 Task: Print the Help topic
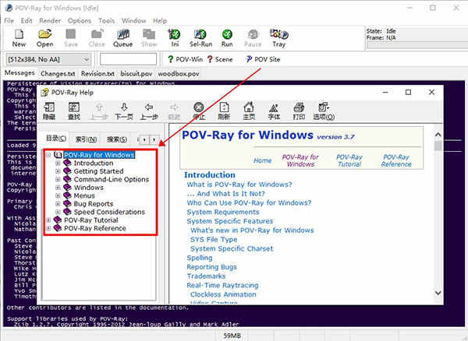(x=299, y=111)
